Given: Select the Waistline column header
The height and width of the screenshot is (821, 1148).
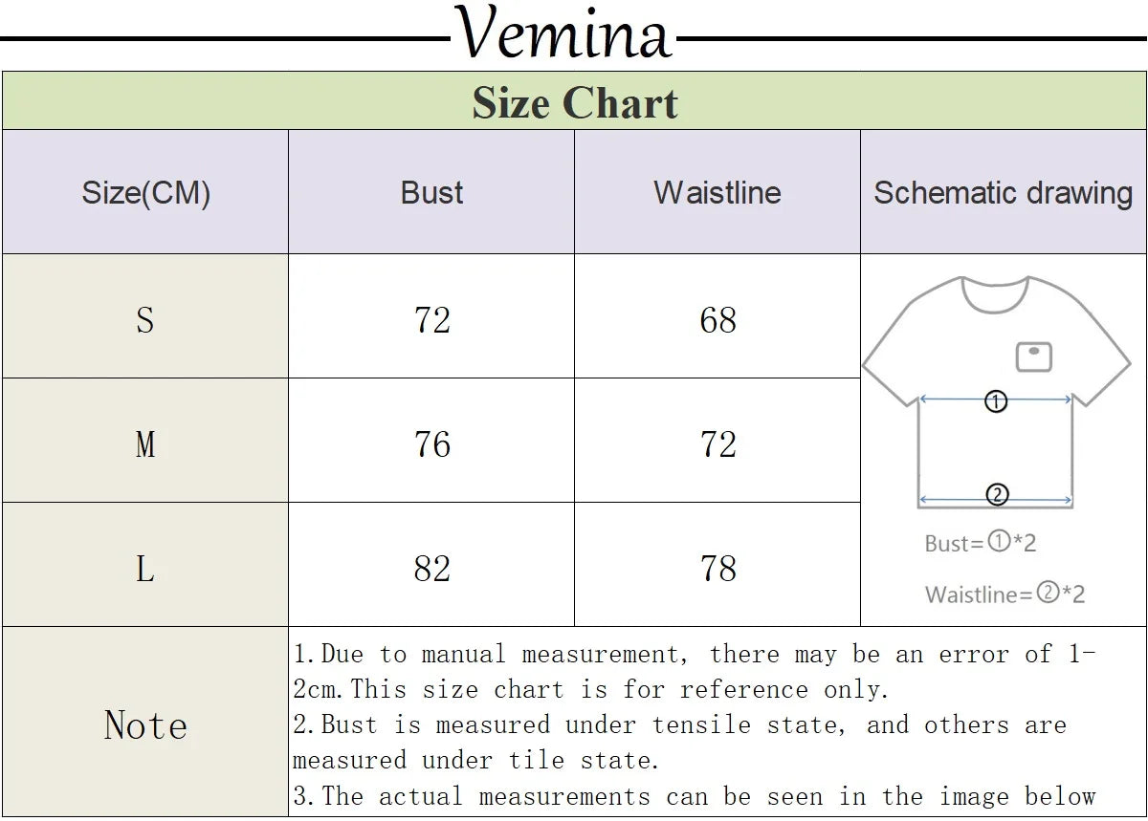Looking at the screenshot, I should click(717, 192).
